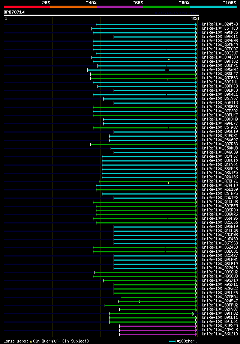Select hit label UniRef100_C6TJC8
240x344 pixels.
pyautogui.click(x=220, y=28)
